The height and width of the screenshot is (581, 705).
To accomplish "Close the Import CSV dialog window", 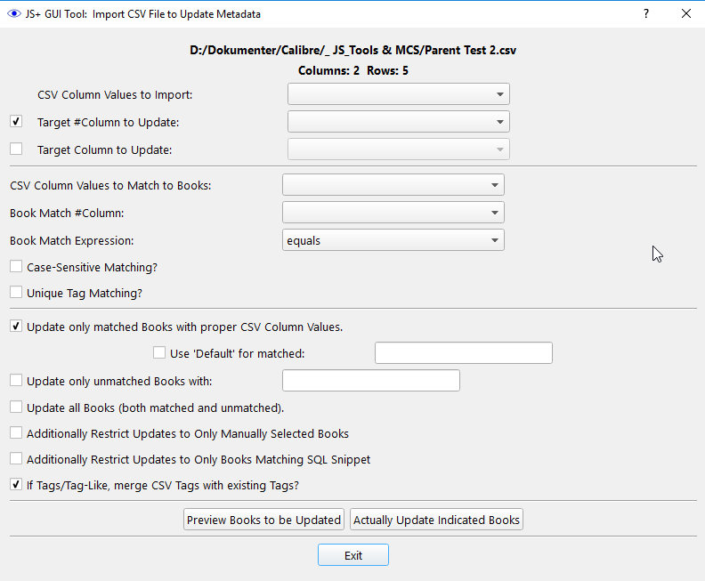I will pos(685,14).
